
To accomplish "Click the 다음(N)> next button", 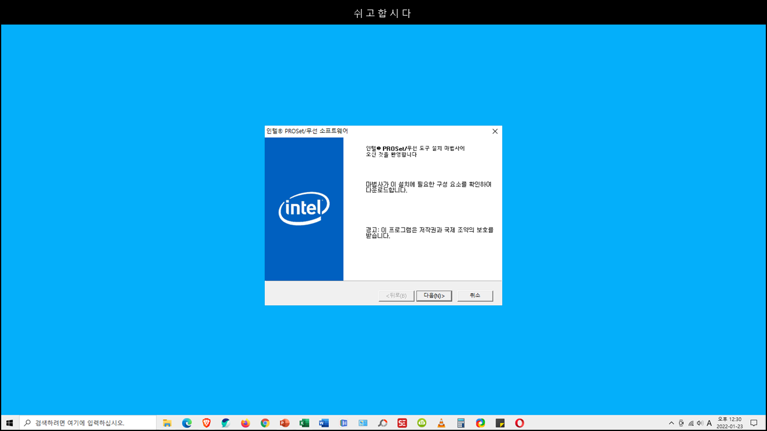I will tap(434, 296).
